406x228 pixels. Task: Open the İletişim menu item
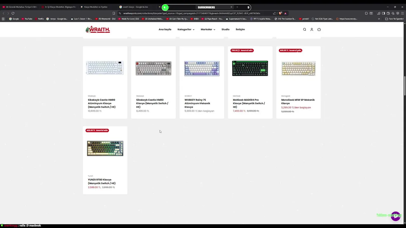240,29
